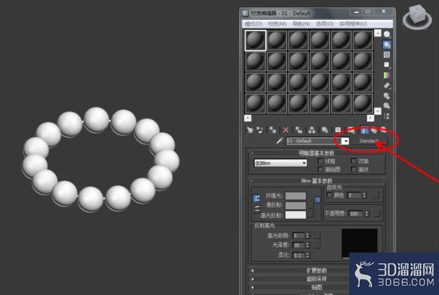Collapse the Blinn 基本参数 rollout

coord(316,181)
